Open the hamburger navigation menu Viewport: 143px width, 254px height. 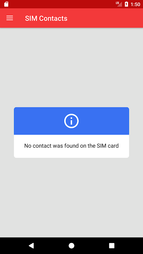[x=10, y=18]
